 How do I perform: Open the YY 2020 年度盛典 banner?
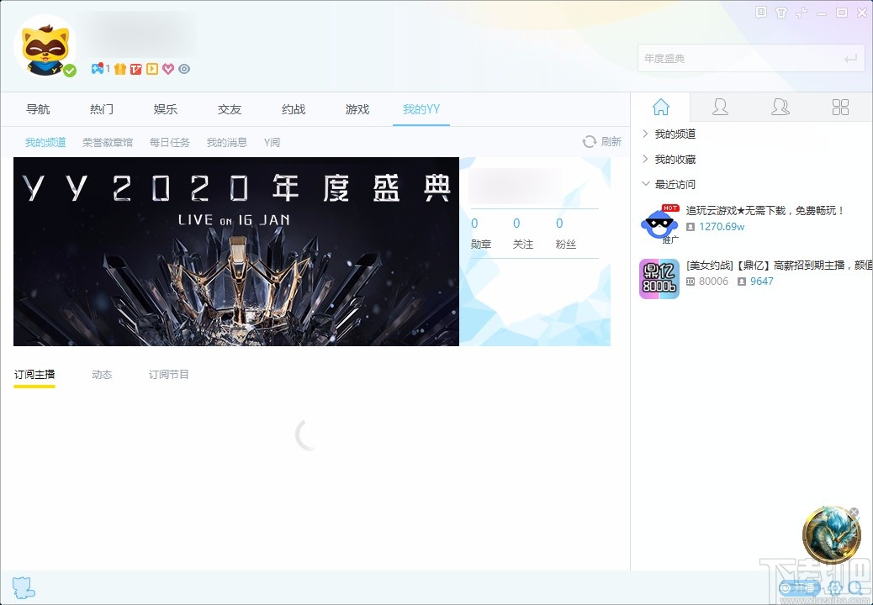(x=236, y=251)
